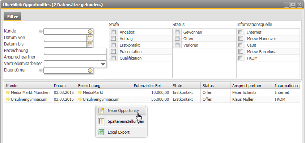Open the MediaMarkt opportunity link arrow

[x=80, y=92]
